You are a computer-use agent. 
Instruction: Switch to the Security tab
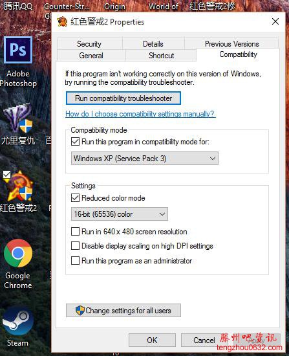point(89,43)
